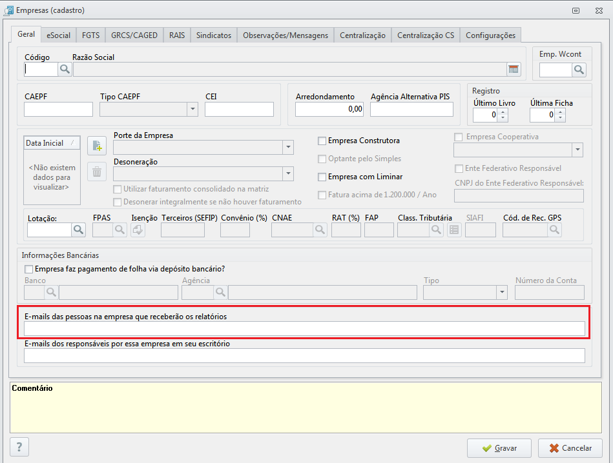The height and width of the screenshot is (463, 613).
Task: Open the list icon beside Class. Tributária
Action: 454,230
